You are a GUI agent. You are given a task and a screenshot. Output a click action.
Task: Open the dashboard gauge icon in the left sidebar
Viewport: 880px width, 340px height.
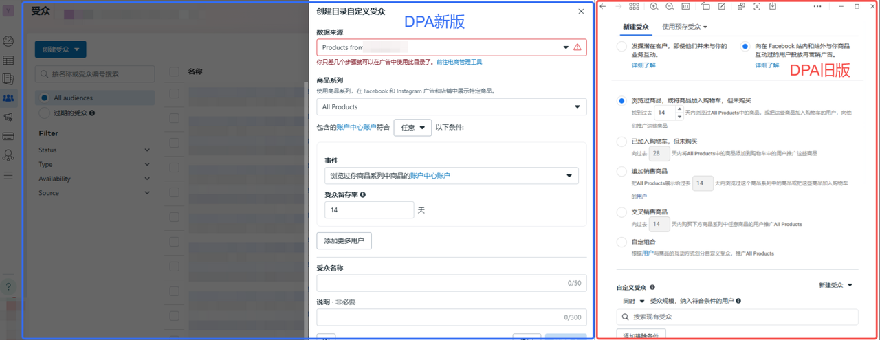point(8,42)
